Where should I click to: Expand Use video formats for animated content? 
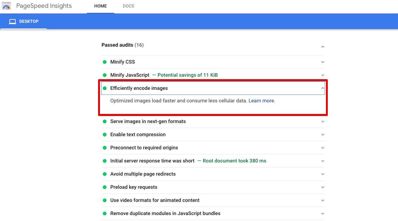click(x=323, y=200)
